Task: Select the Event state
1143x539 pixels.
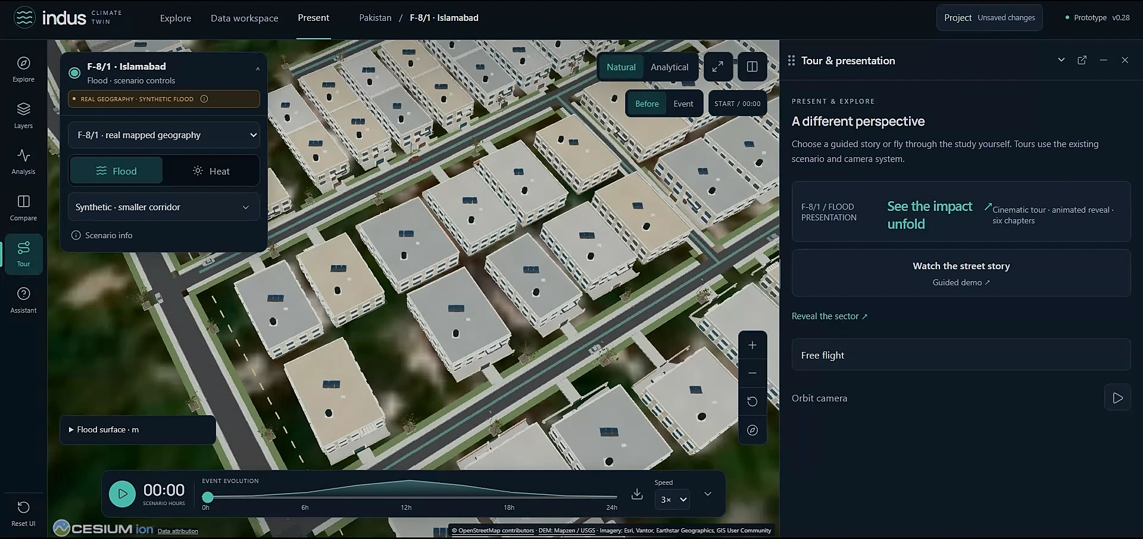Action: [x=683, y=104]
